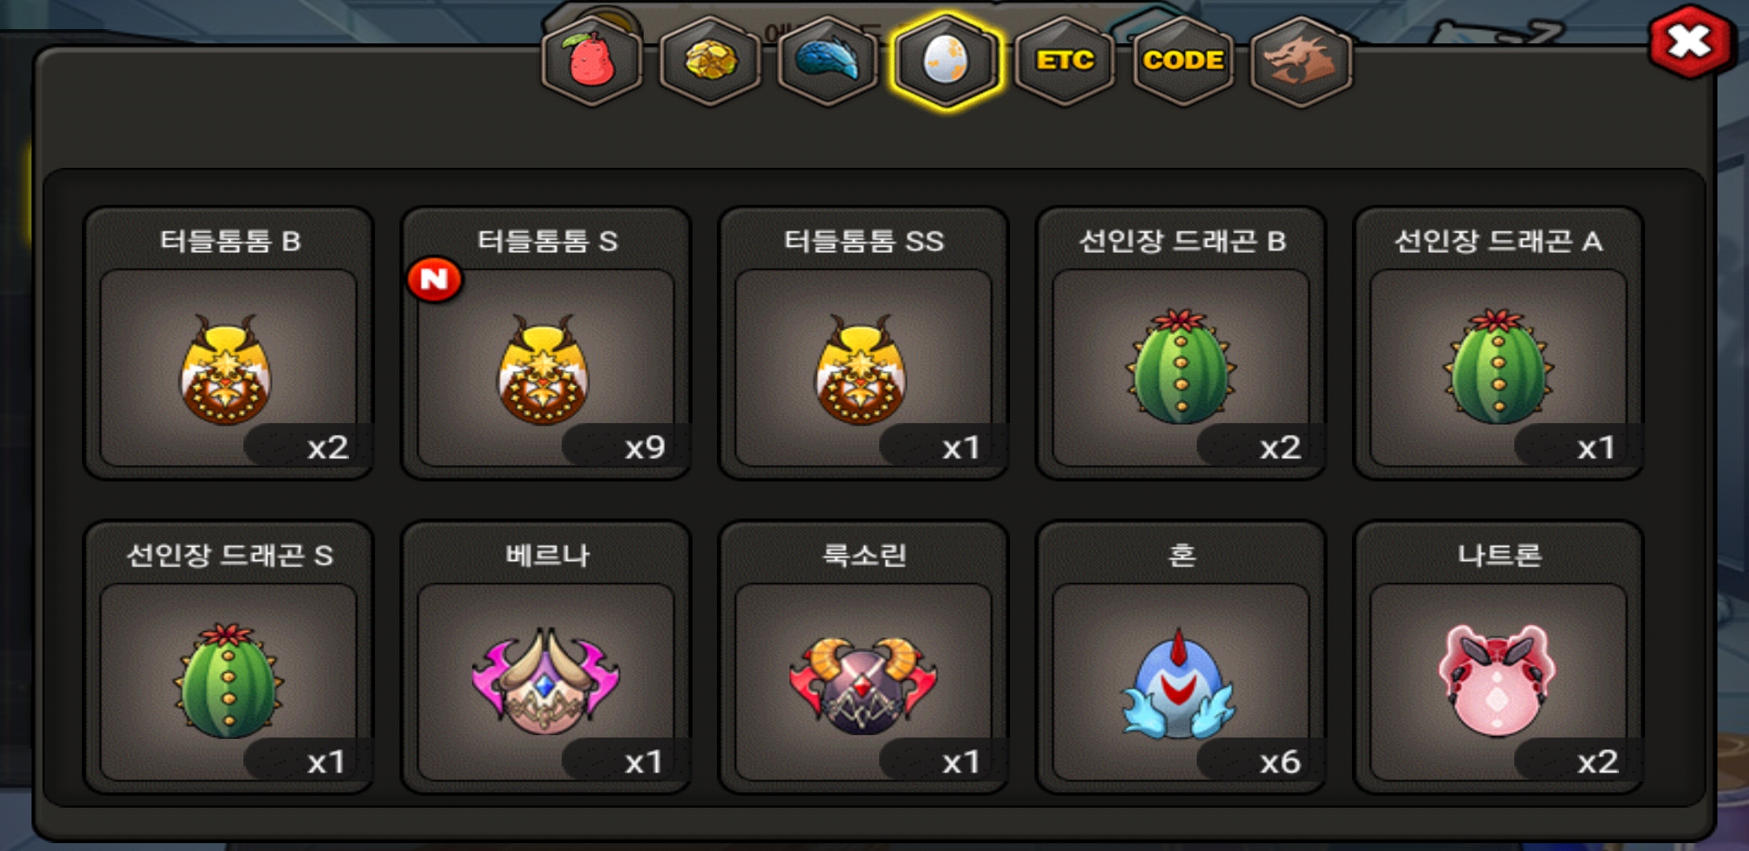This screenshot has width=1749, height=851.
Task: Select the 터들톰톰 B egg item
Action: click(x=228, y=343)
